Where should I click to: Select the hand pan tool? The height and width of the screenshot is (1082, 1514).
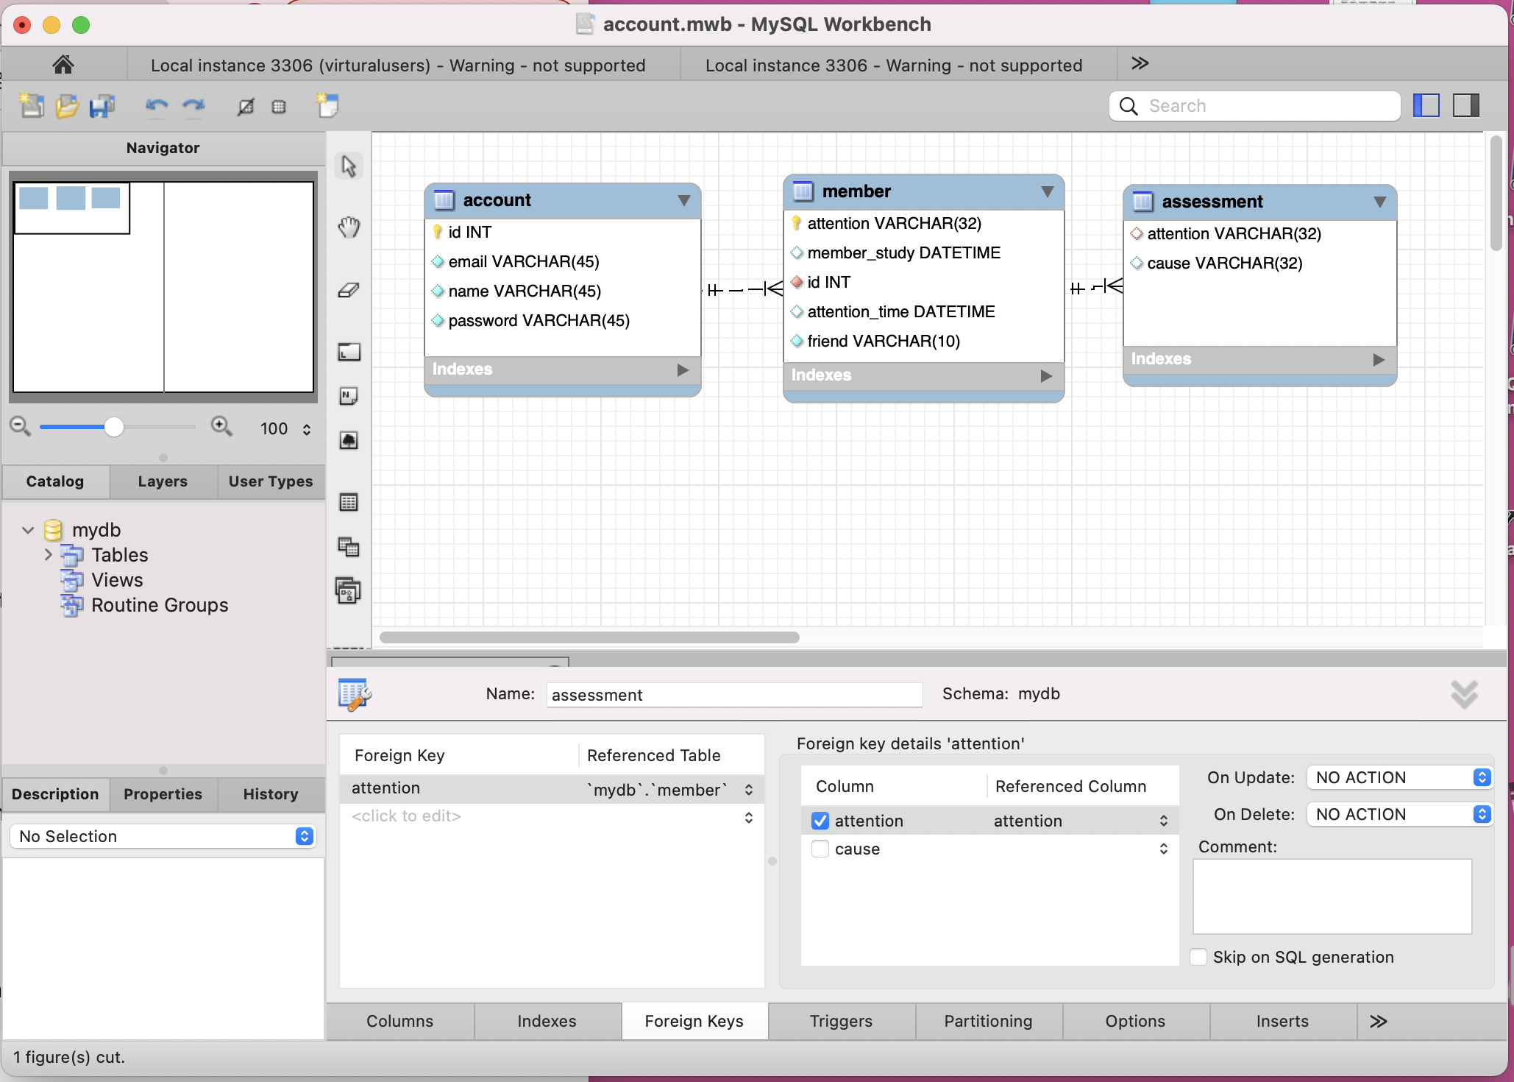(x=349, y=227)
